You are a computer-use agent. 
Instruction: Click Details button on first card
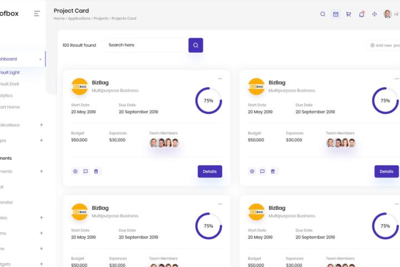tap(209, 171)
